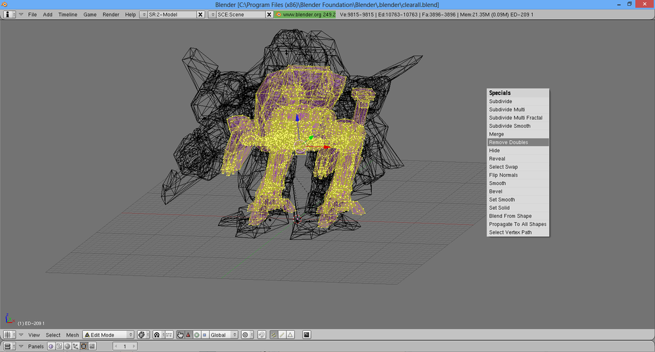Image resolution: width=655 pixels, height=352 pixels.
Task: Open the 3D view's View menu
Action: pyautogui.click(x=34, y=335)
